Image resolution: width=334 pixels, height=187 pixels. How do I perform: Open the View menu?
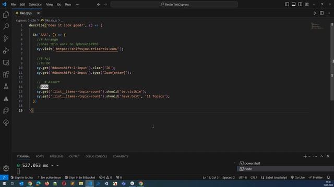50,4
